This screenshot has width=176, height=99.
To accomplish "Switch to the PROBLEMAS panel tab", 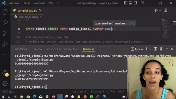I will [22, 49].
